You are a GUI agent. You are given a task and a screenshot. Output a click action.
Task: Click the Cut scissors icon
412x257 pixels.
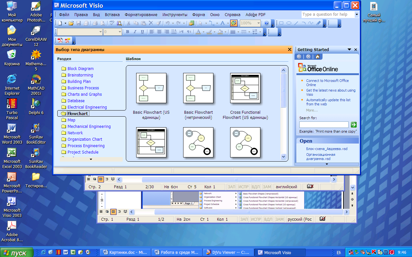pyautogui.click(x=128, y=23)
